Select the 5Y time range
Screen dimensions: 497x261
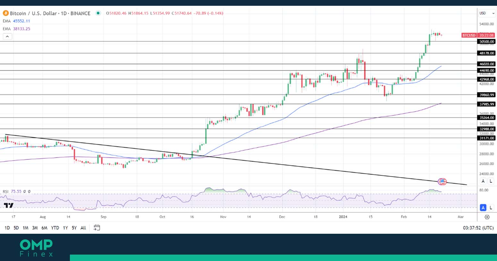point(74,228)
